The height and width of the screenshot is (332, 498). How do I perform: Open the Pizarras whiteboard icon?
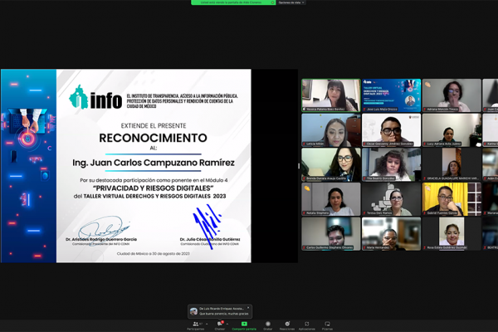327,324
